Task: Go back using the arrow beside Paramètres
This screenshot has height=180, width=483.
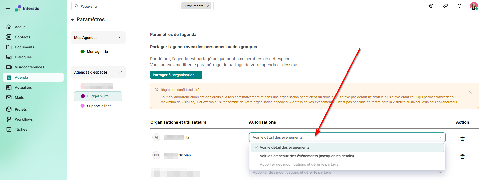Action: point(73,19)
